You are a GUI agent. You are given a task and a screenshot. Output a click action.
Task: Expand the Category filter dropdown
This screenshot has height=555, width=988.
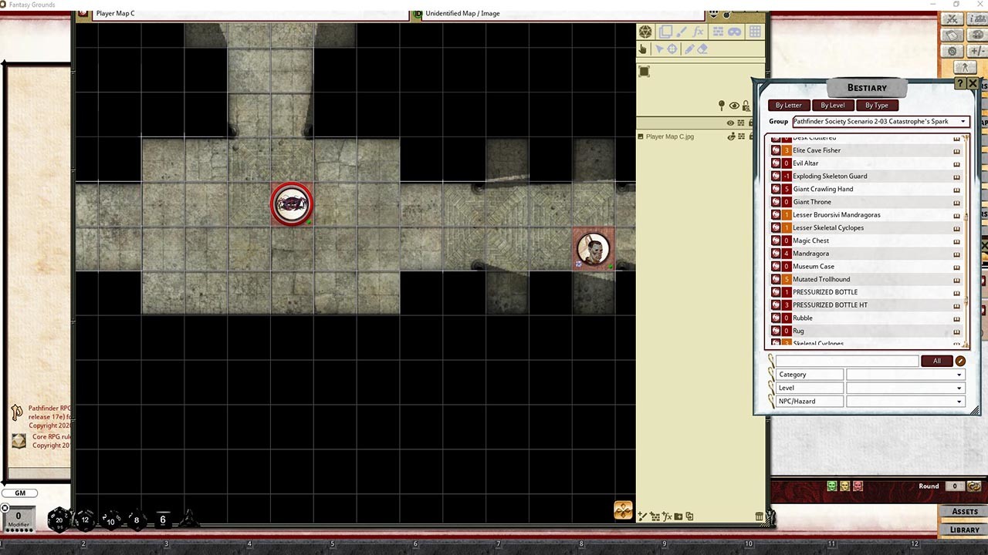[x=958, y=374]
